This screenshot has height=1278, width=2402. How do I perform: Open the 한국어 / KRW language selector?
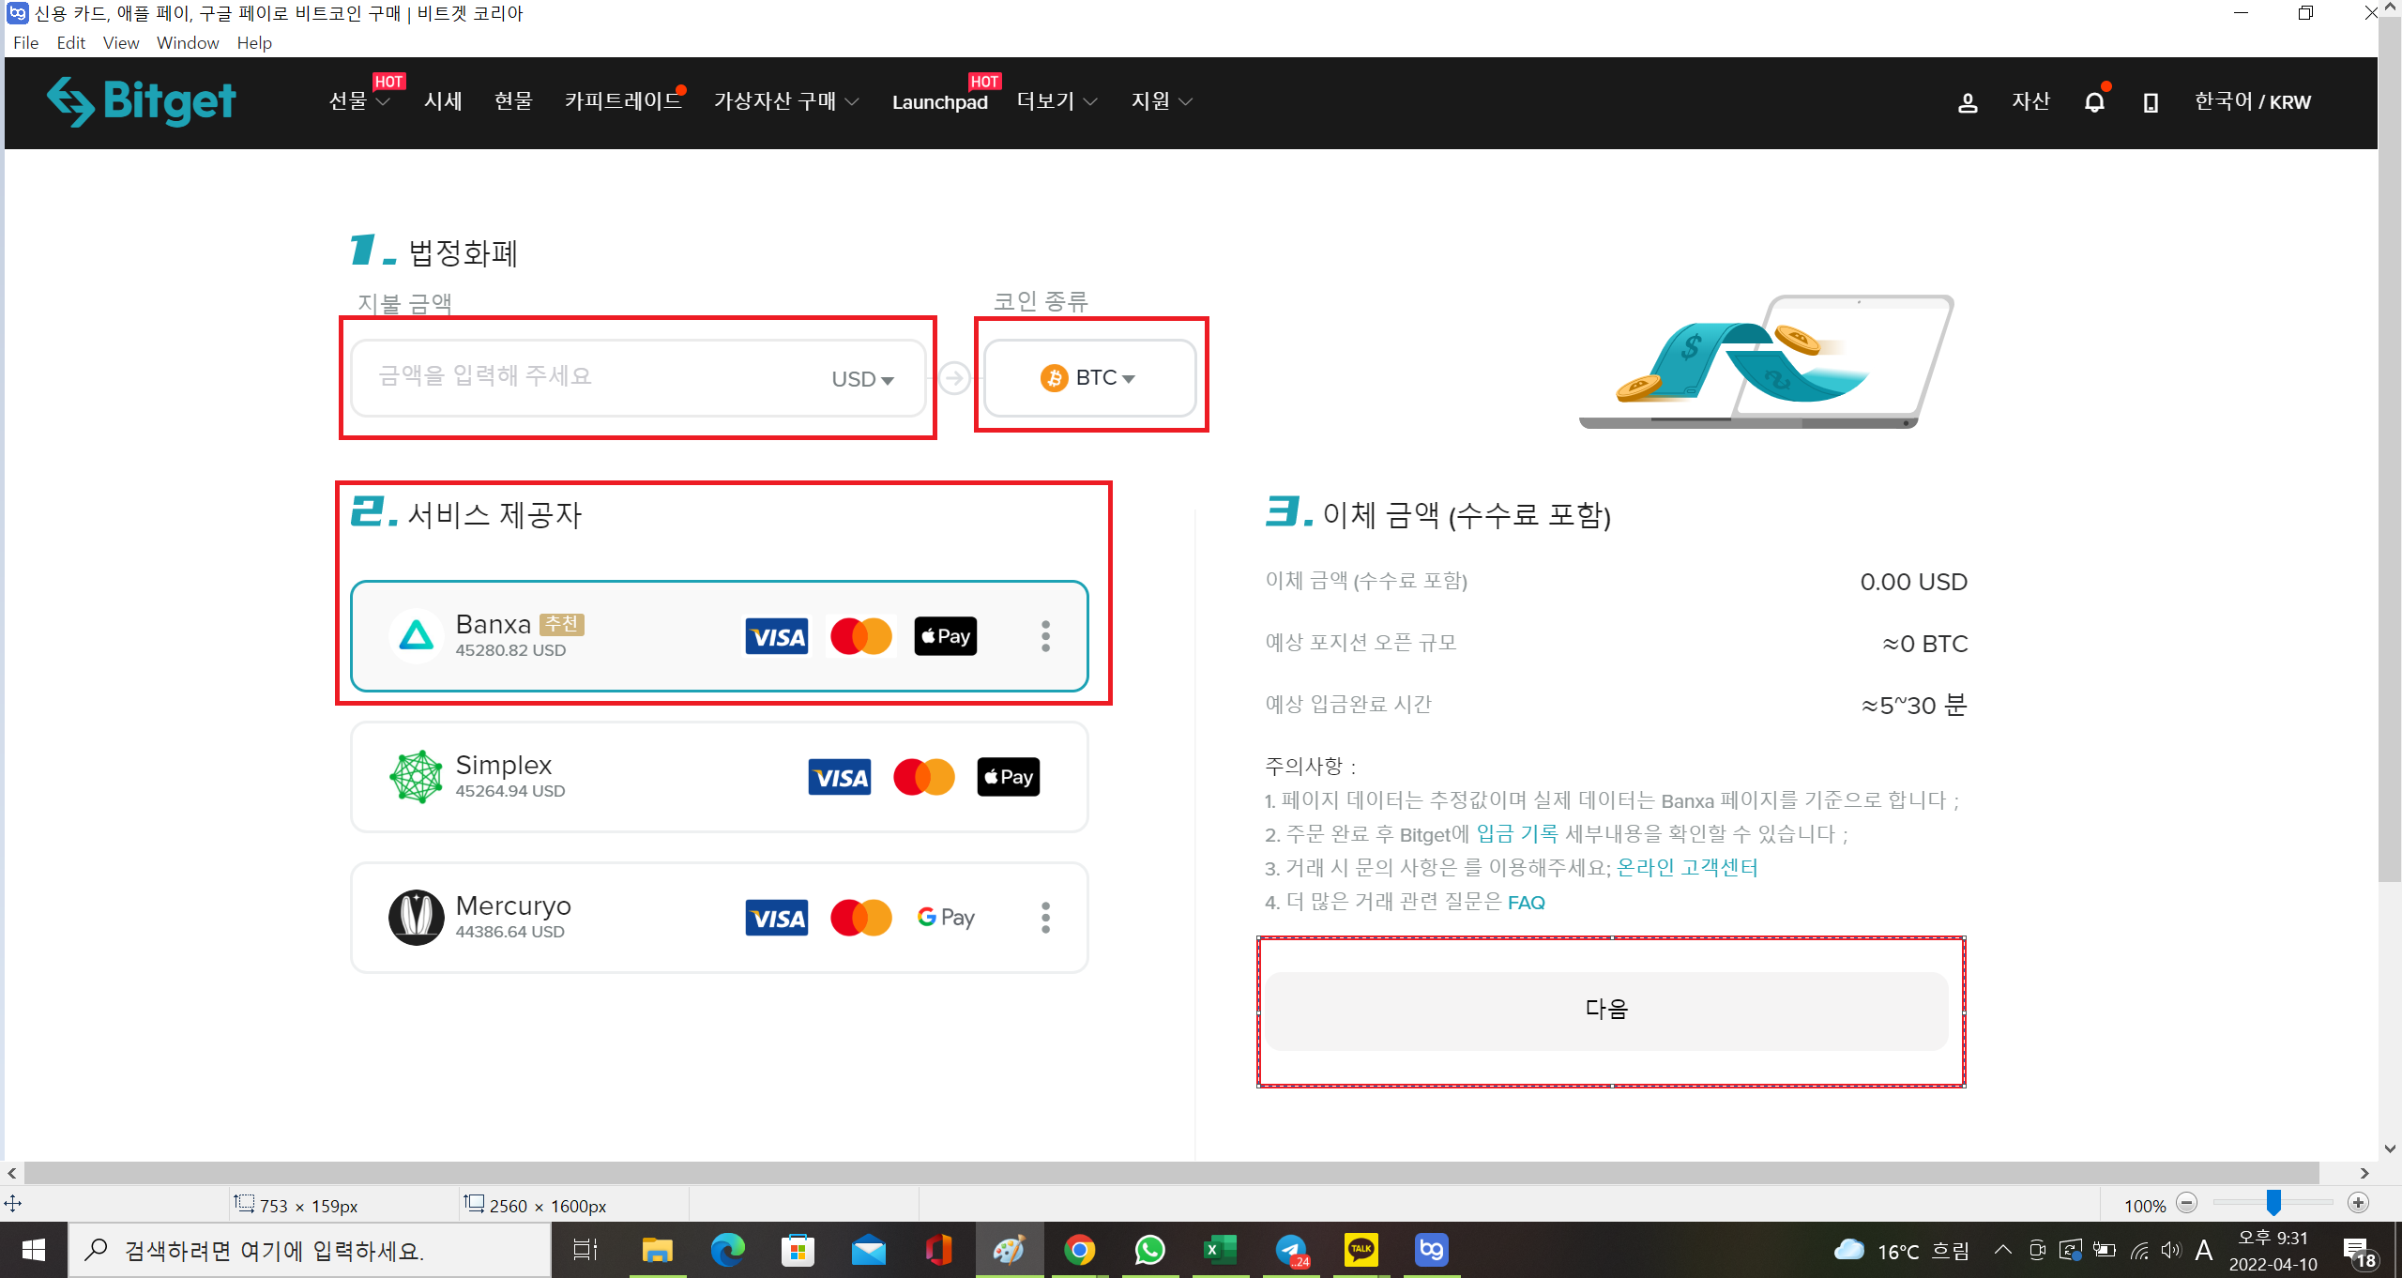point(2252,101)
